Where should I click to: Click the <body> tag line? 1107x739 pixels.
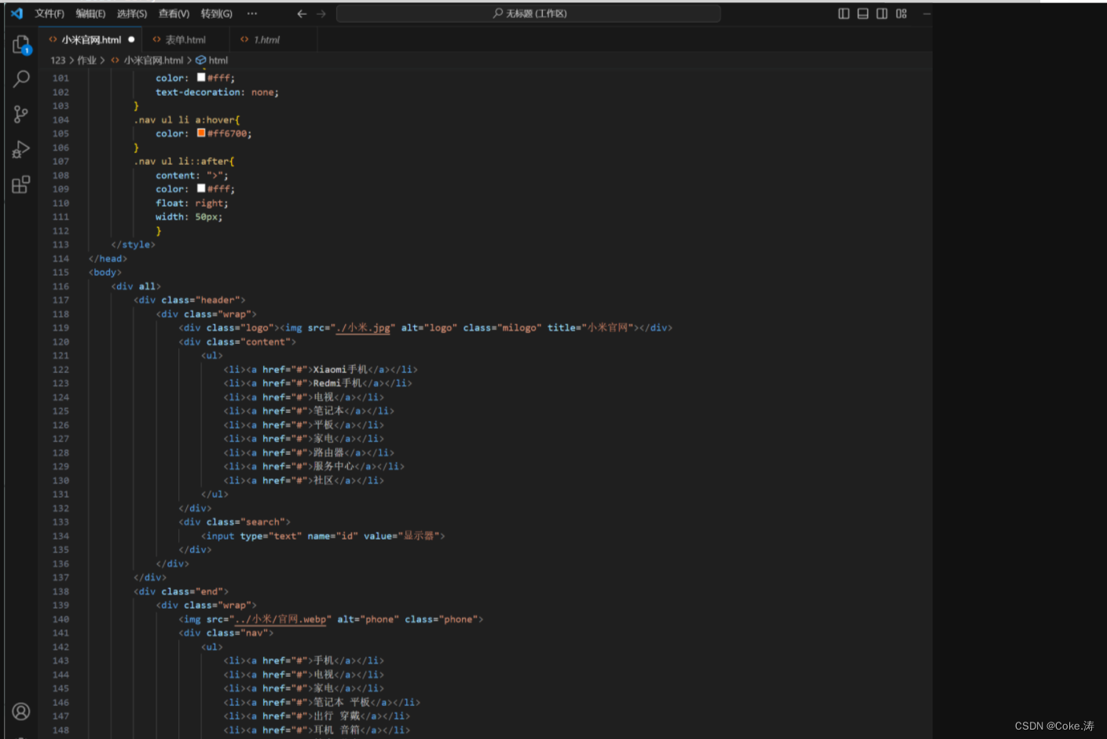(105, 273)
